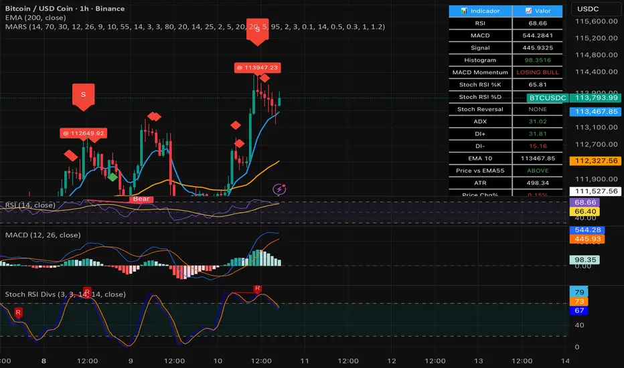
Task: Click the blue 113,467.85 axis label
Action: 596,111
